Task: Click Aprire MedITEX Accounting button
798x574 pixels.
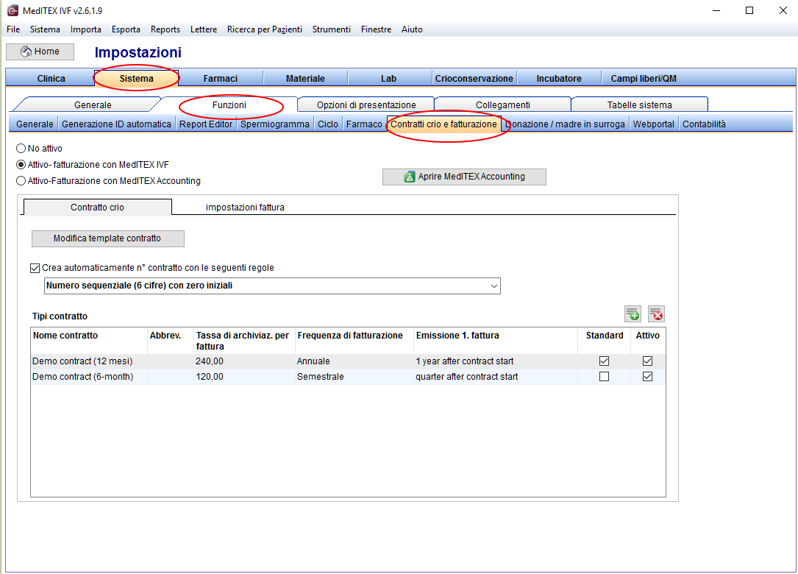Action: 464,177
